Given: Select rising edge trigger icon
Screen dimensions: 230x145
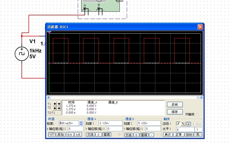Looking at the screenshot, I should 178,124.
